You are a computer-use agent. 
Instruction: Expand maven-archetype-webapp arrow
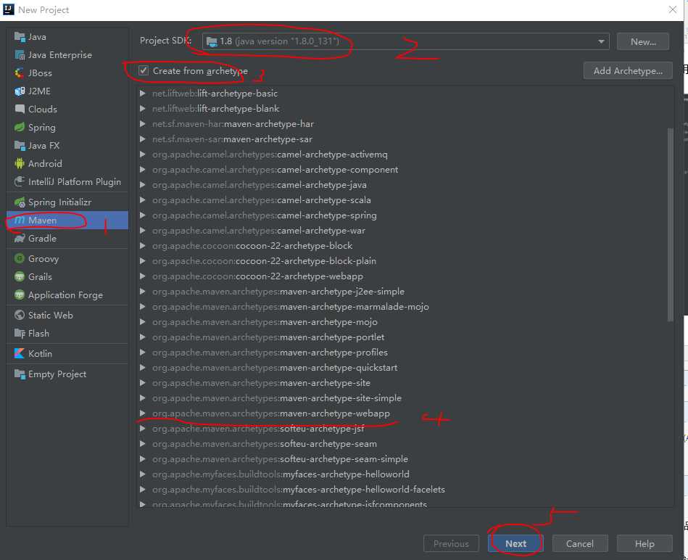click(x=143, y=413)
